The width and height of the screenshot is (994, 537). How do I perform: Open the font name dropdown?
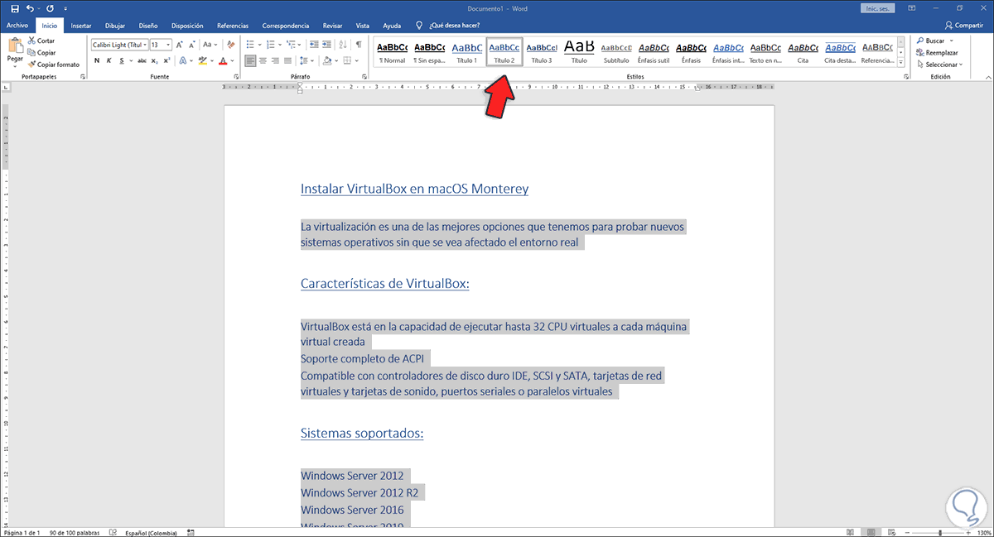coord(146,45)
